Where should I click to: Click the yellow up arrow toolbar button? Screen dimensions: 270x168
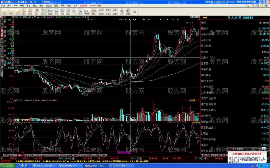pos(11,12)
